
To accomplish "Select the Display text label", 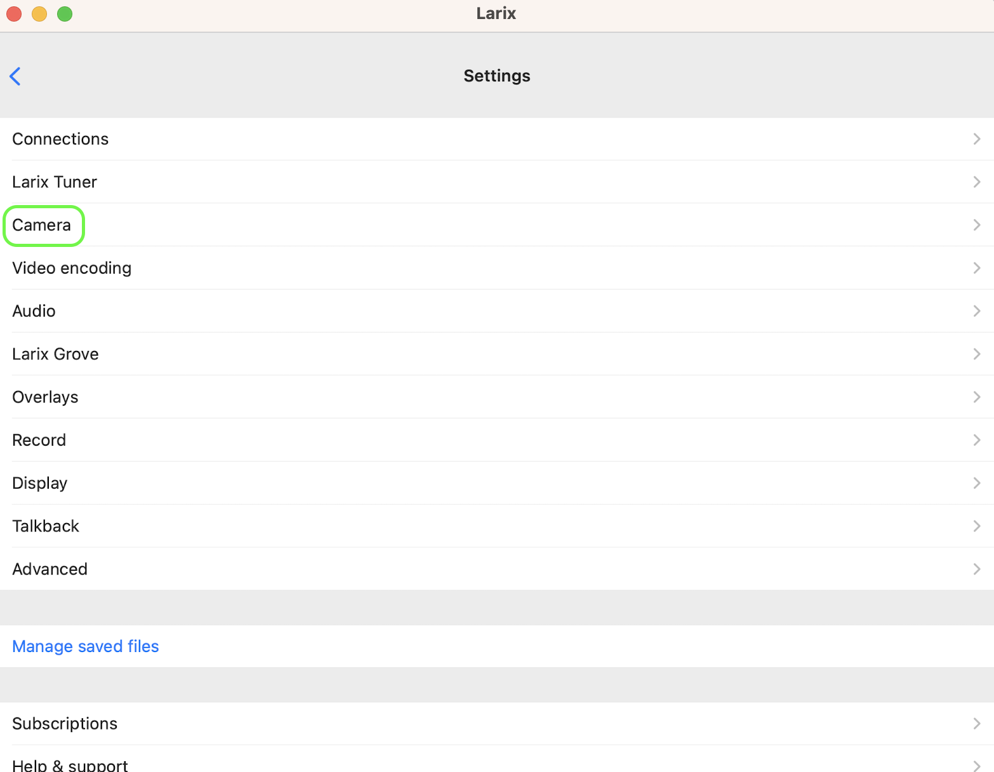I will [39, 483].
